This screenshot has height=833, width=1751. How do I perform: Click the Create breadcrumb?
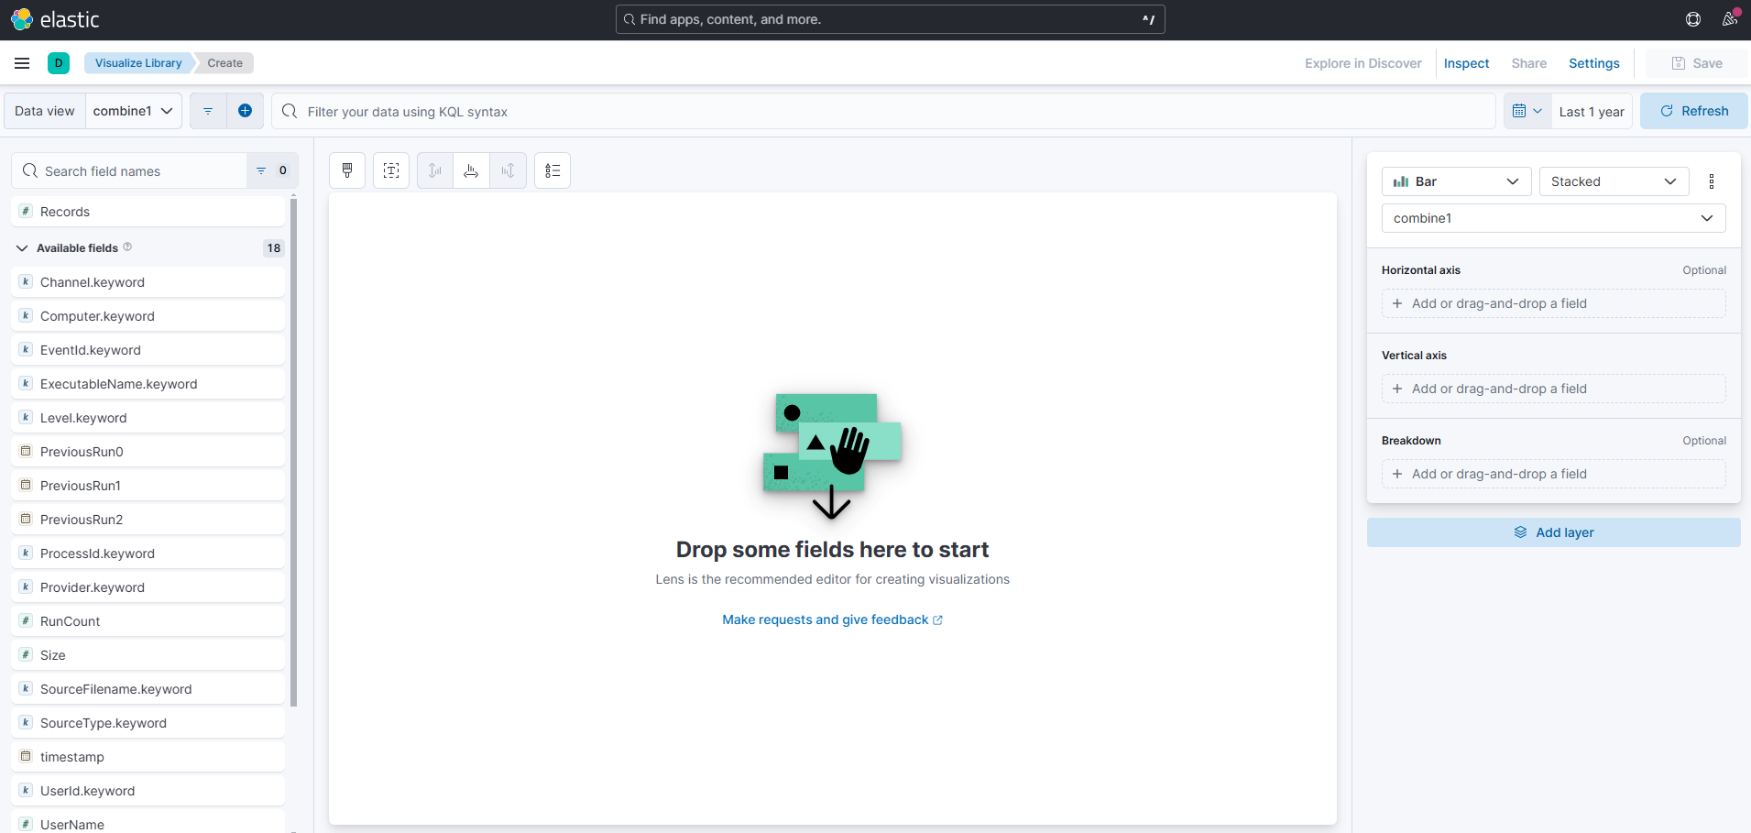(x=225, y=63)
